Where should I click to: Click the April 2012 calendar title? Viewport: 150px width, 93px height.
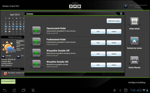[x=15, y=15]
